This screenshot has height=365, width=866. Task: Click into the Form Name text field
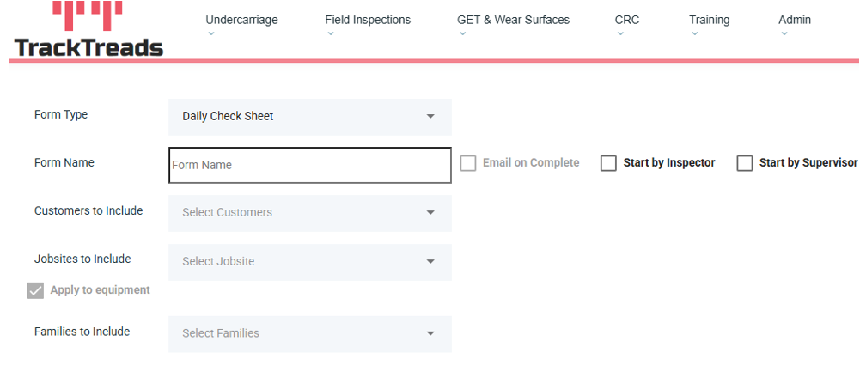click(x=309, y=165)
